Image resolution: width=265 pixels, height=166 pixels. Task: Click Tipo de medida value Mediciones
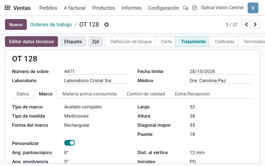pos(76,116)
